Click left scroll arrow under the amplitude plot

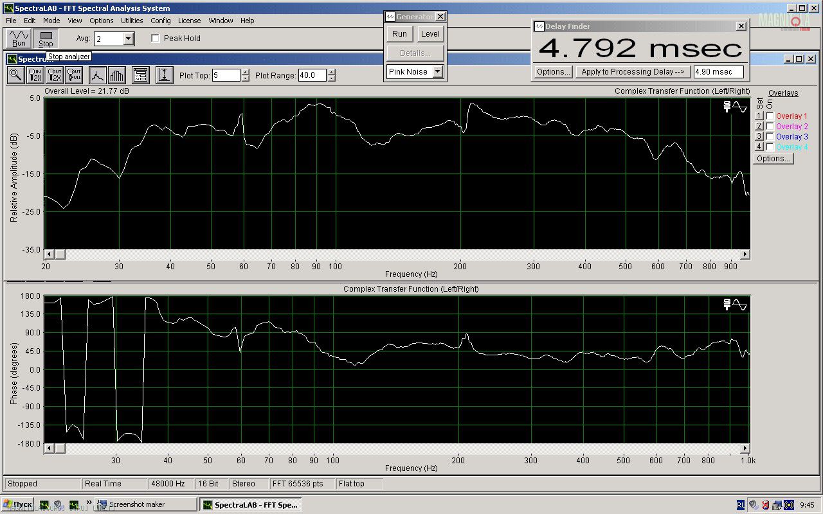coord(49,254)
